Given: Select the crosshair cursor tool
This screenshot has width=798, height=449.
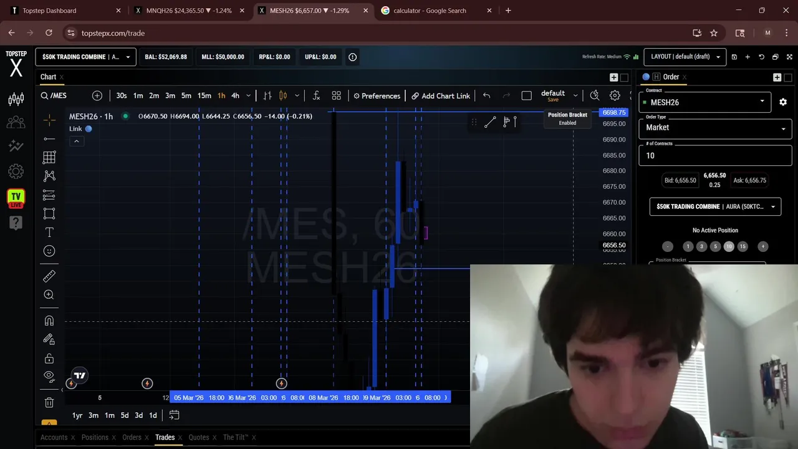Looking at the screenshot, I should 49,119.
